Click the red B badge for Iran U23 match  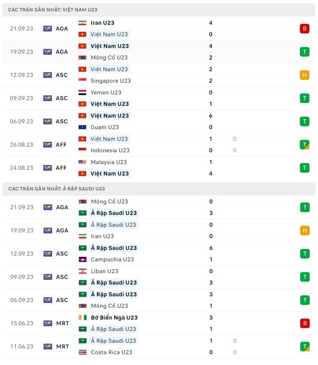click(304, 29)
